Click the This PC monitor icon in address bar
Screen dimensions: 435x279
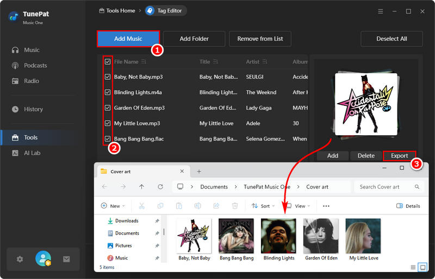pos(181,187)
